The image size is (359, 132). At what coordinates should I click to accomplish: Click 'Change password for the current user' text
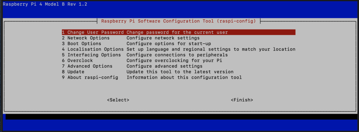point(177,32)
